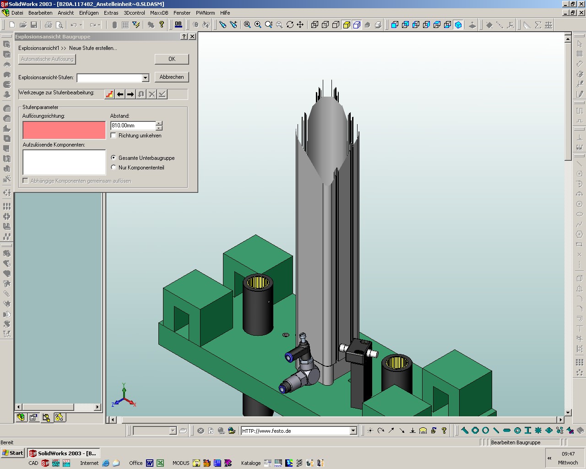Click the DB toolbar icon
The width and height of the screenshot is (586, 469).
(178, 25)
